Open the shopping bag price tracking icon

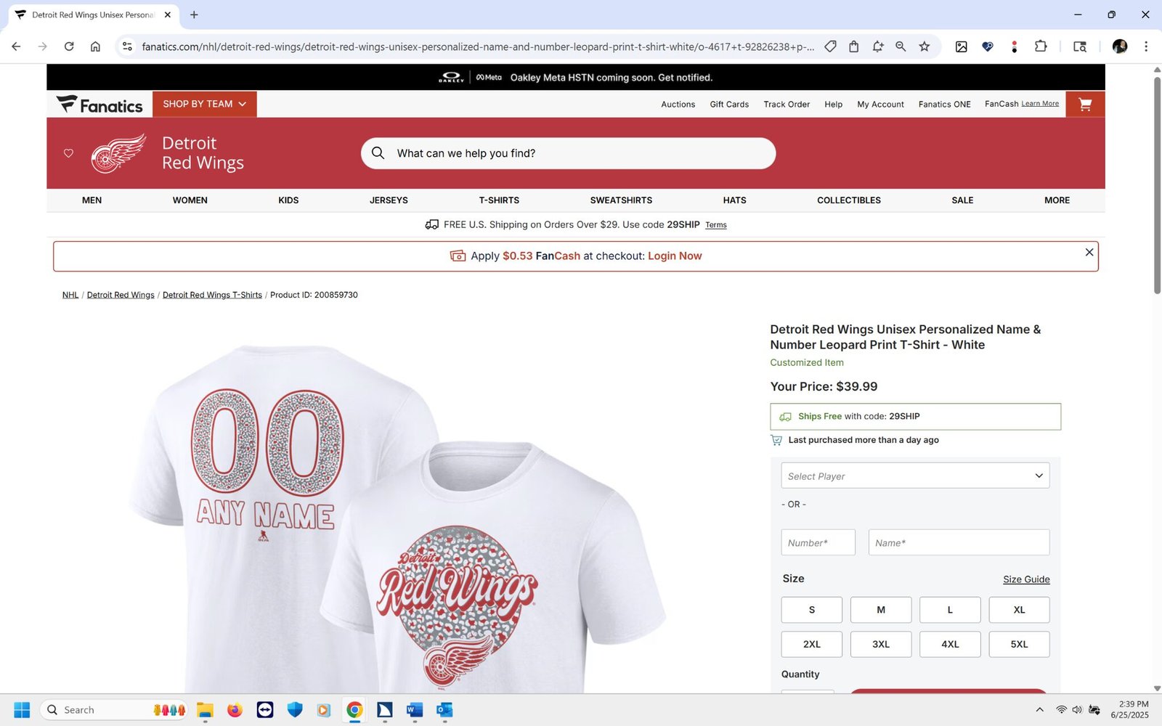click(854, 46)
